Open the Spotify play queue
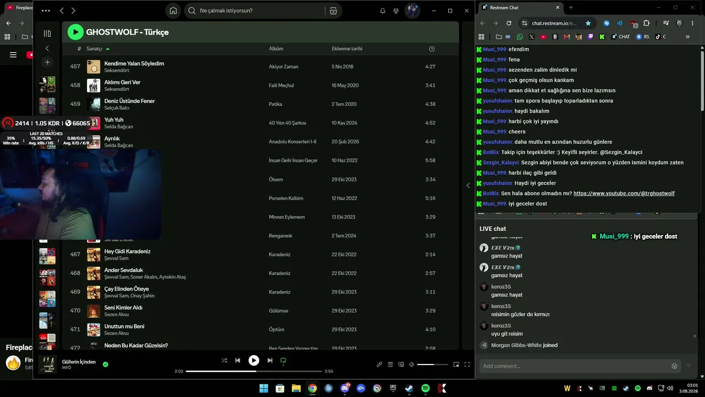 coord(391,364)
